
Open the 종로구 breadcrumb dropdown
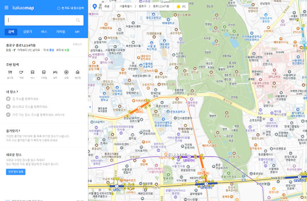[x=142, y=7]
